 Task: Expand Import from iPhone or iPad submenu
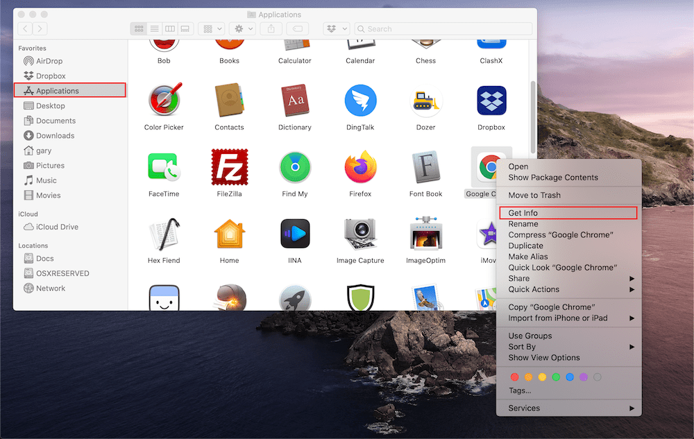click(569, 318)
